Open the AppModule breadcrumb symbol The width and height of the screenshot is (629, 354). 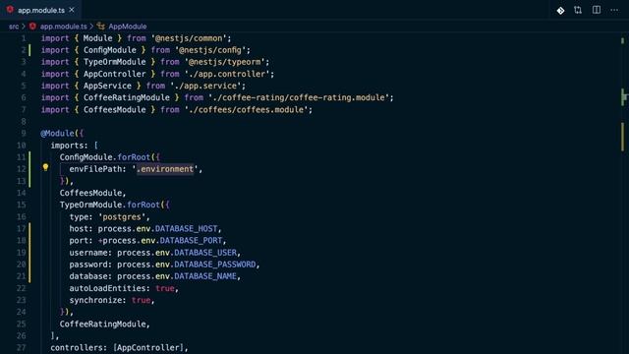tap(128, 27)
